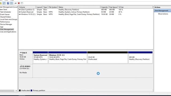Select the Windows 10 OS (C:) partition block

[x=68, y=57]
